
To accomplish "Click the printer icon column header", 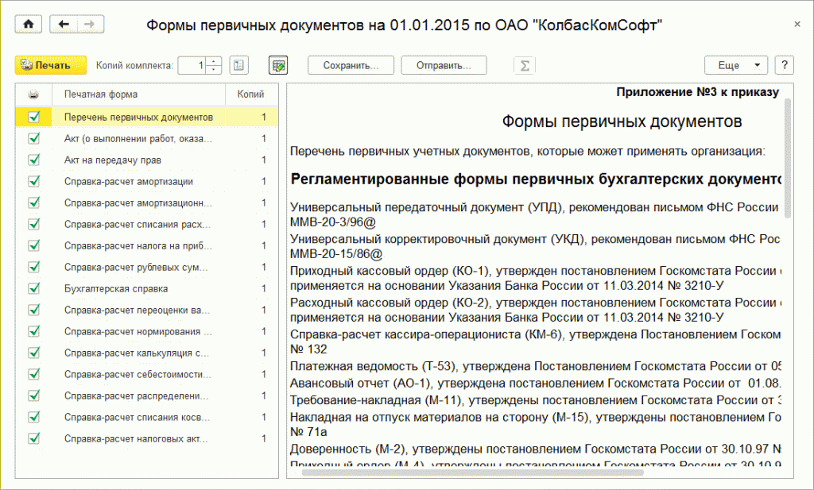I will click(x=33, y=95).
